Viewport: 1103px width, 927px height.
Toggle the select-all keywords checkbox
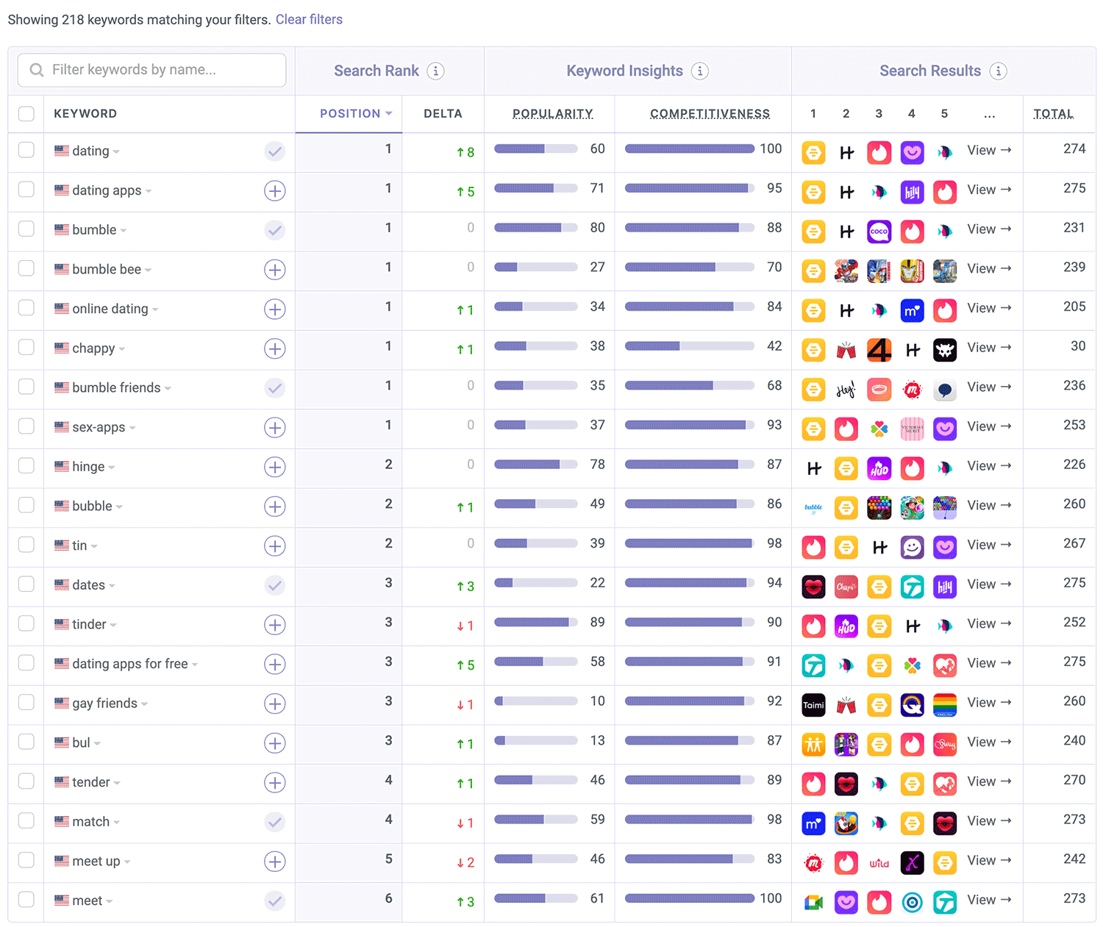(26, 114)
